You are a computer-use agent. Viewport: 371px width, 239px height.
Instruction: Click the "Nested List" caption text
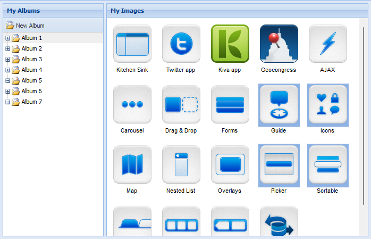click(181, 191)
